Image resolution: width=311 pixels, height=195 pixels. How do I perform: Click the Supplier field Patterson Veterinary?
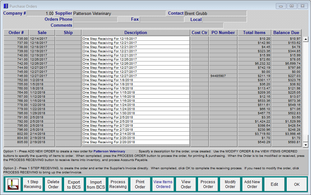pyautogui.click(x=119, y=13)
